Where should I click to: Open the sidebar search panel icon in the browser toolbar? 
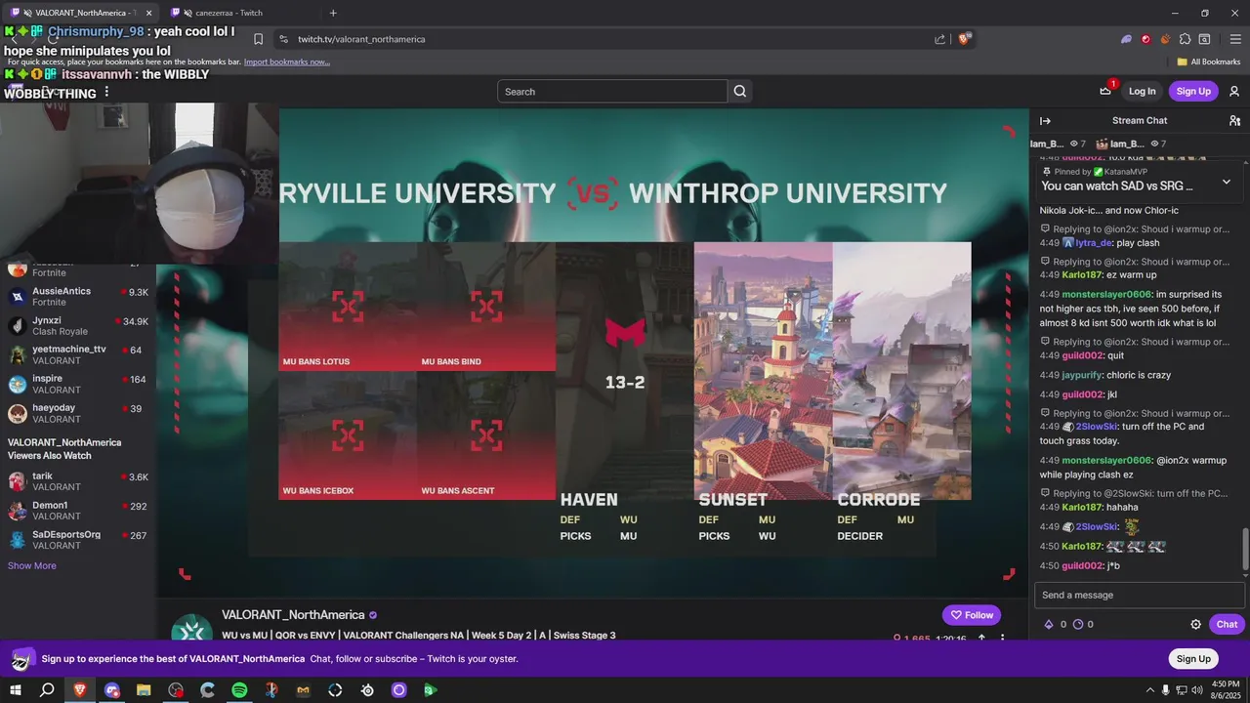point(1205,39)
